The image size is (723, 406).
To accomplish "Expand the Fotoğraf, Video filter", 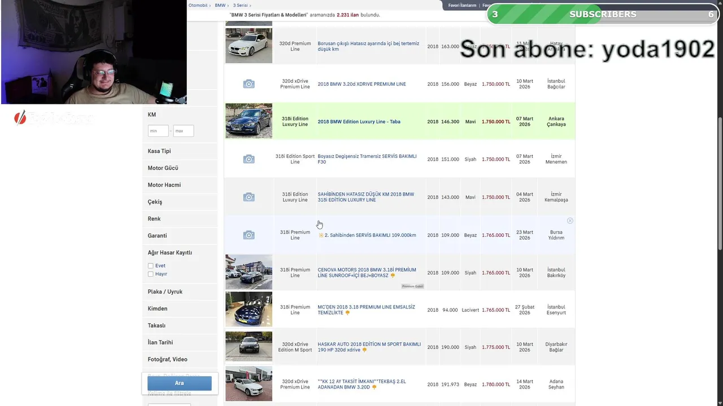I will (180, 359).
